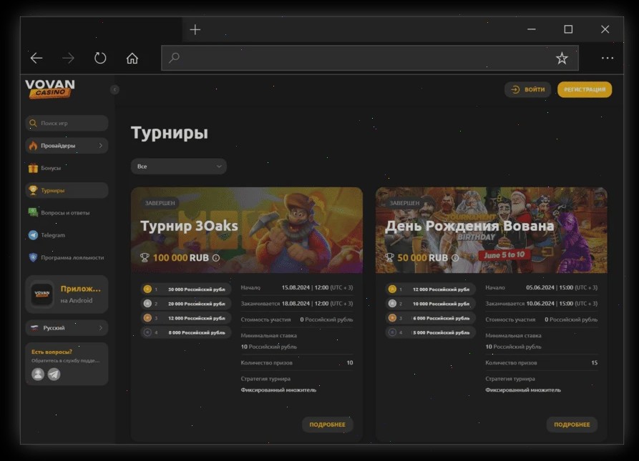Click the Есть вопросы? support heading

(52, 352)
